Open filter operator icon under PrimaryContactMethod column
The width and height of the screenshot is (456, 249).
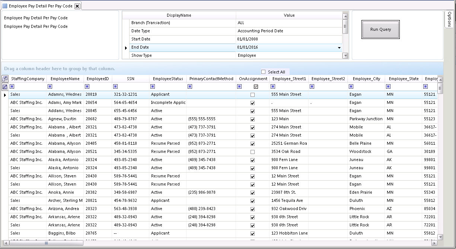click(190, 87)
